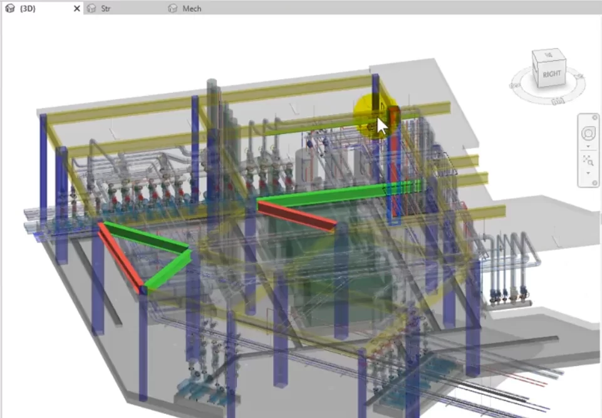602x418 pixels.
Task: Click the compass label below the ViewCube
Action: 556,102
